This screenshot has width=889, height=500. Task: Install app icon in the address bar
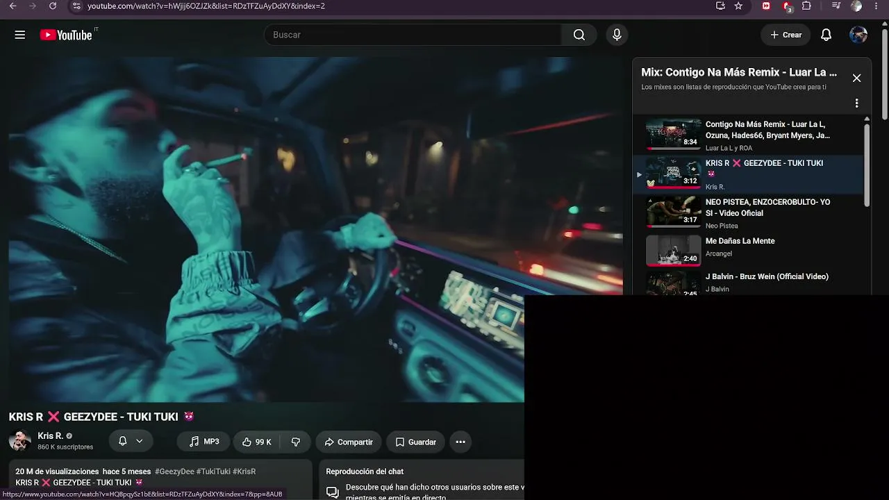[720, 6]
